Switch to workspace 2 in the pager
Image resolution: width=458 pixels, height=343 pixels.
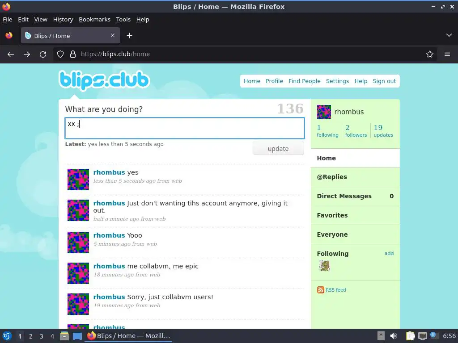[x=31, y=336]
